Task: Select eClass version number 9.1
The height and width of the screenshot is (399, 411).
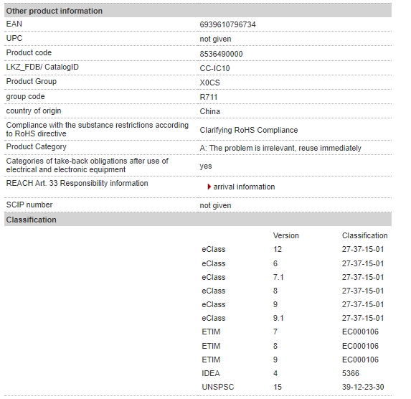Action: pos(278,318)
